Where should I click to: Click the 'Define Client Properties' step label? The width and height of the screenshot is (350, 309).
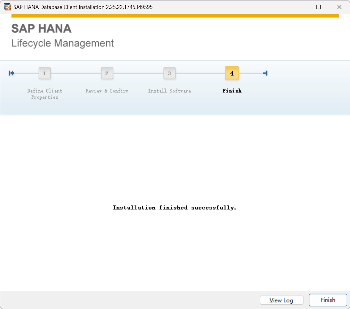tap(45, 94)
